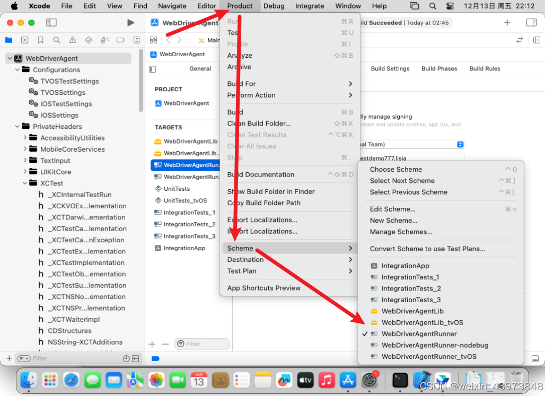This screenshot has height=396, width=545.
Task: Toggle the navigator sidebar button
Action: click(51, 23)
